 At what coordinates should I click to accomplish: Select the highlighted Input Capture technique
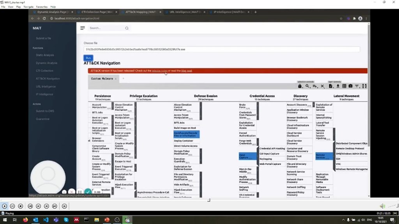pyautogui.click(x=247, y=156)
